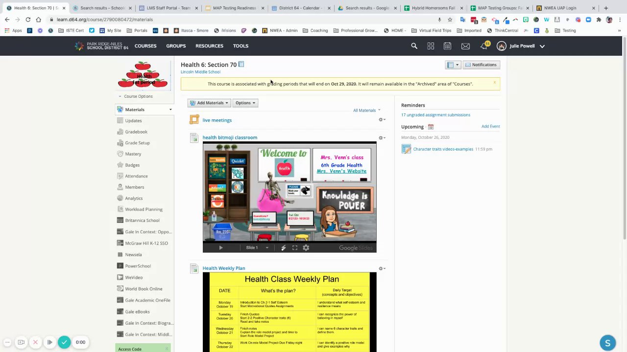Click the Character traits assignment icon
Image resolution: width=627 pixels, height=352 pixels.
(x=406, y=149)
